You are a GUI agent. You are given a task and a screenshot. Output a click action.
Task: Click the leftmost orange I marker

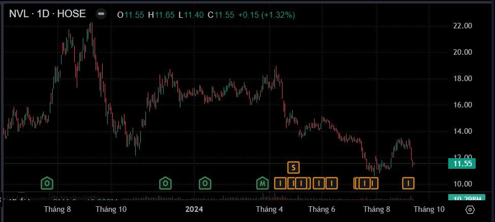(x=280, y=182)
